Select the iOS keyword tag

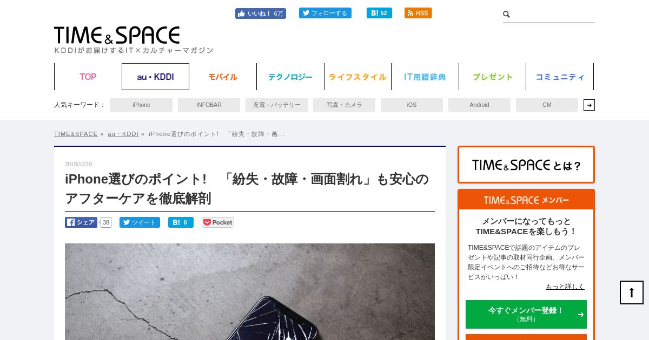point(412,105)
